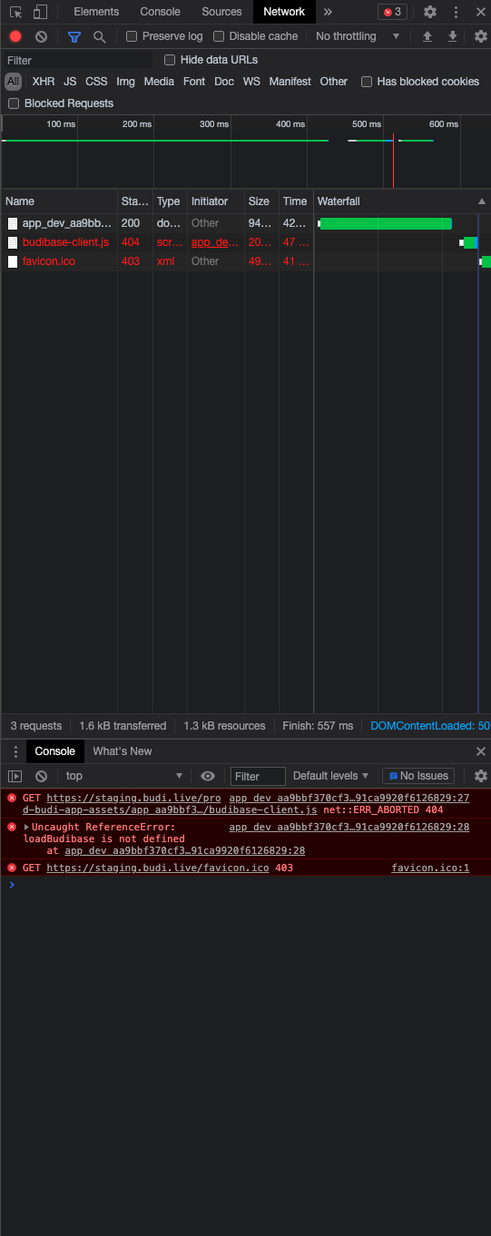Click the DOMContentLoaded timing text
The height and width of the screenshot is (1236, 491).
430,726
